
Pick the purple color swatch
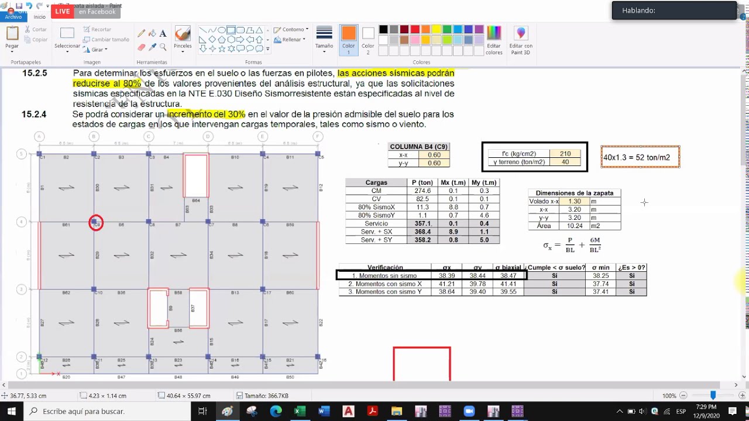pyautogui.click(x=479, y=29)
